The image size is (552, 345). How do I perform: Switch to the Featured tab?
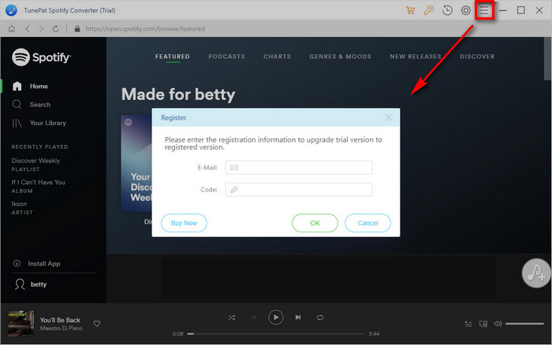(x=173, y=56)
